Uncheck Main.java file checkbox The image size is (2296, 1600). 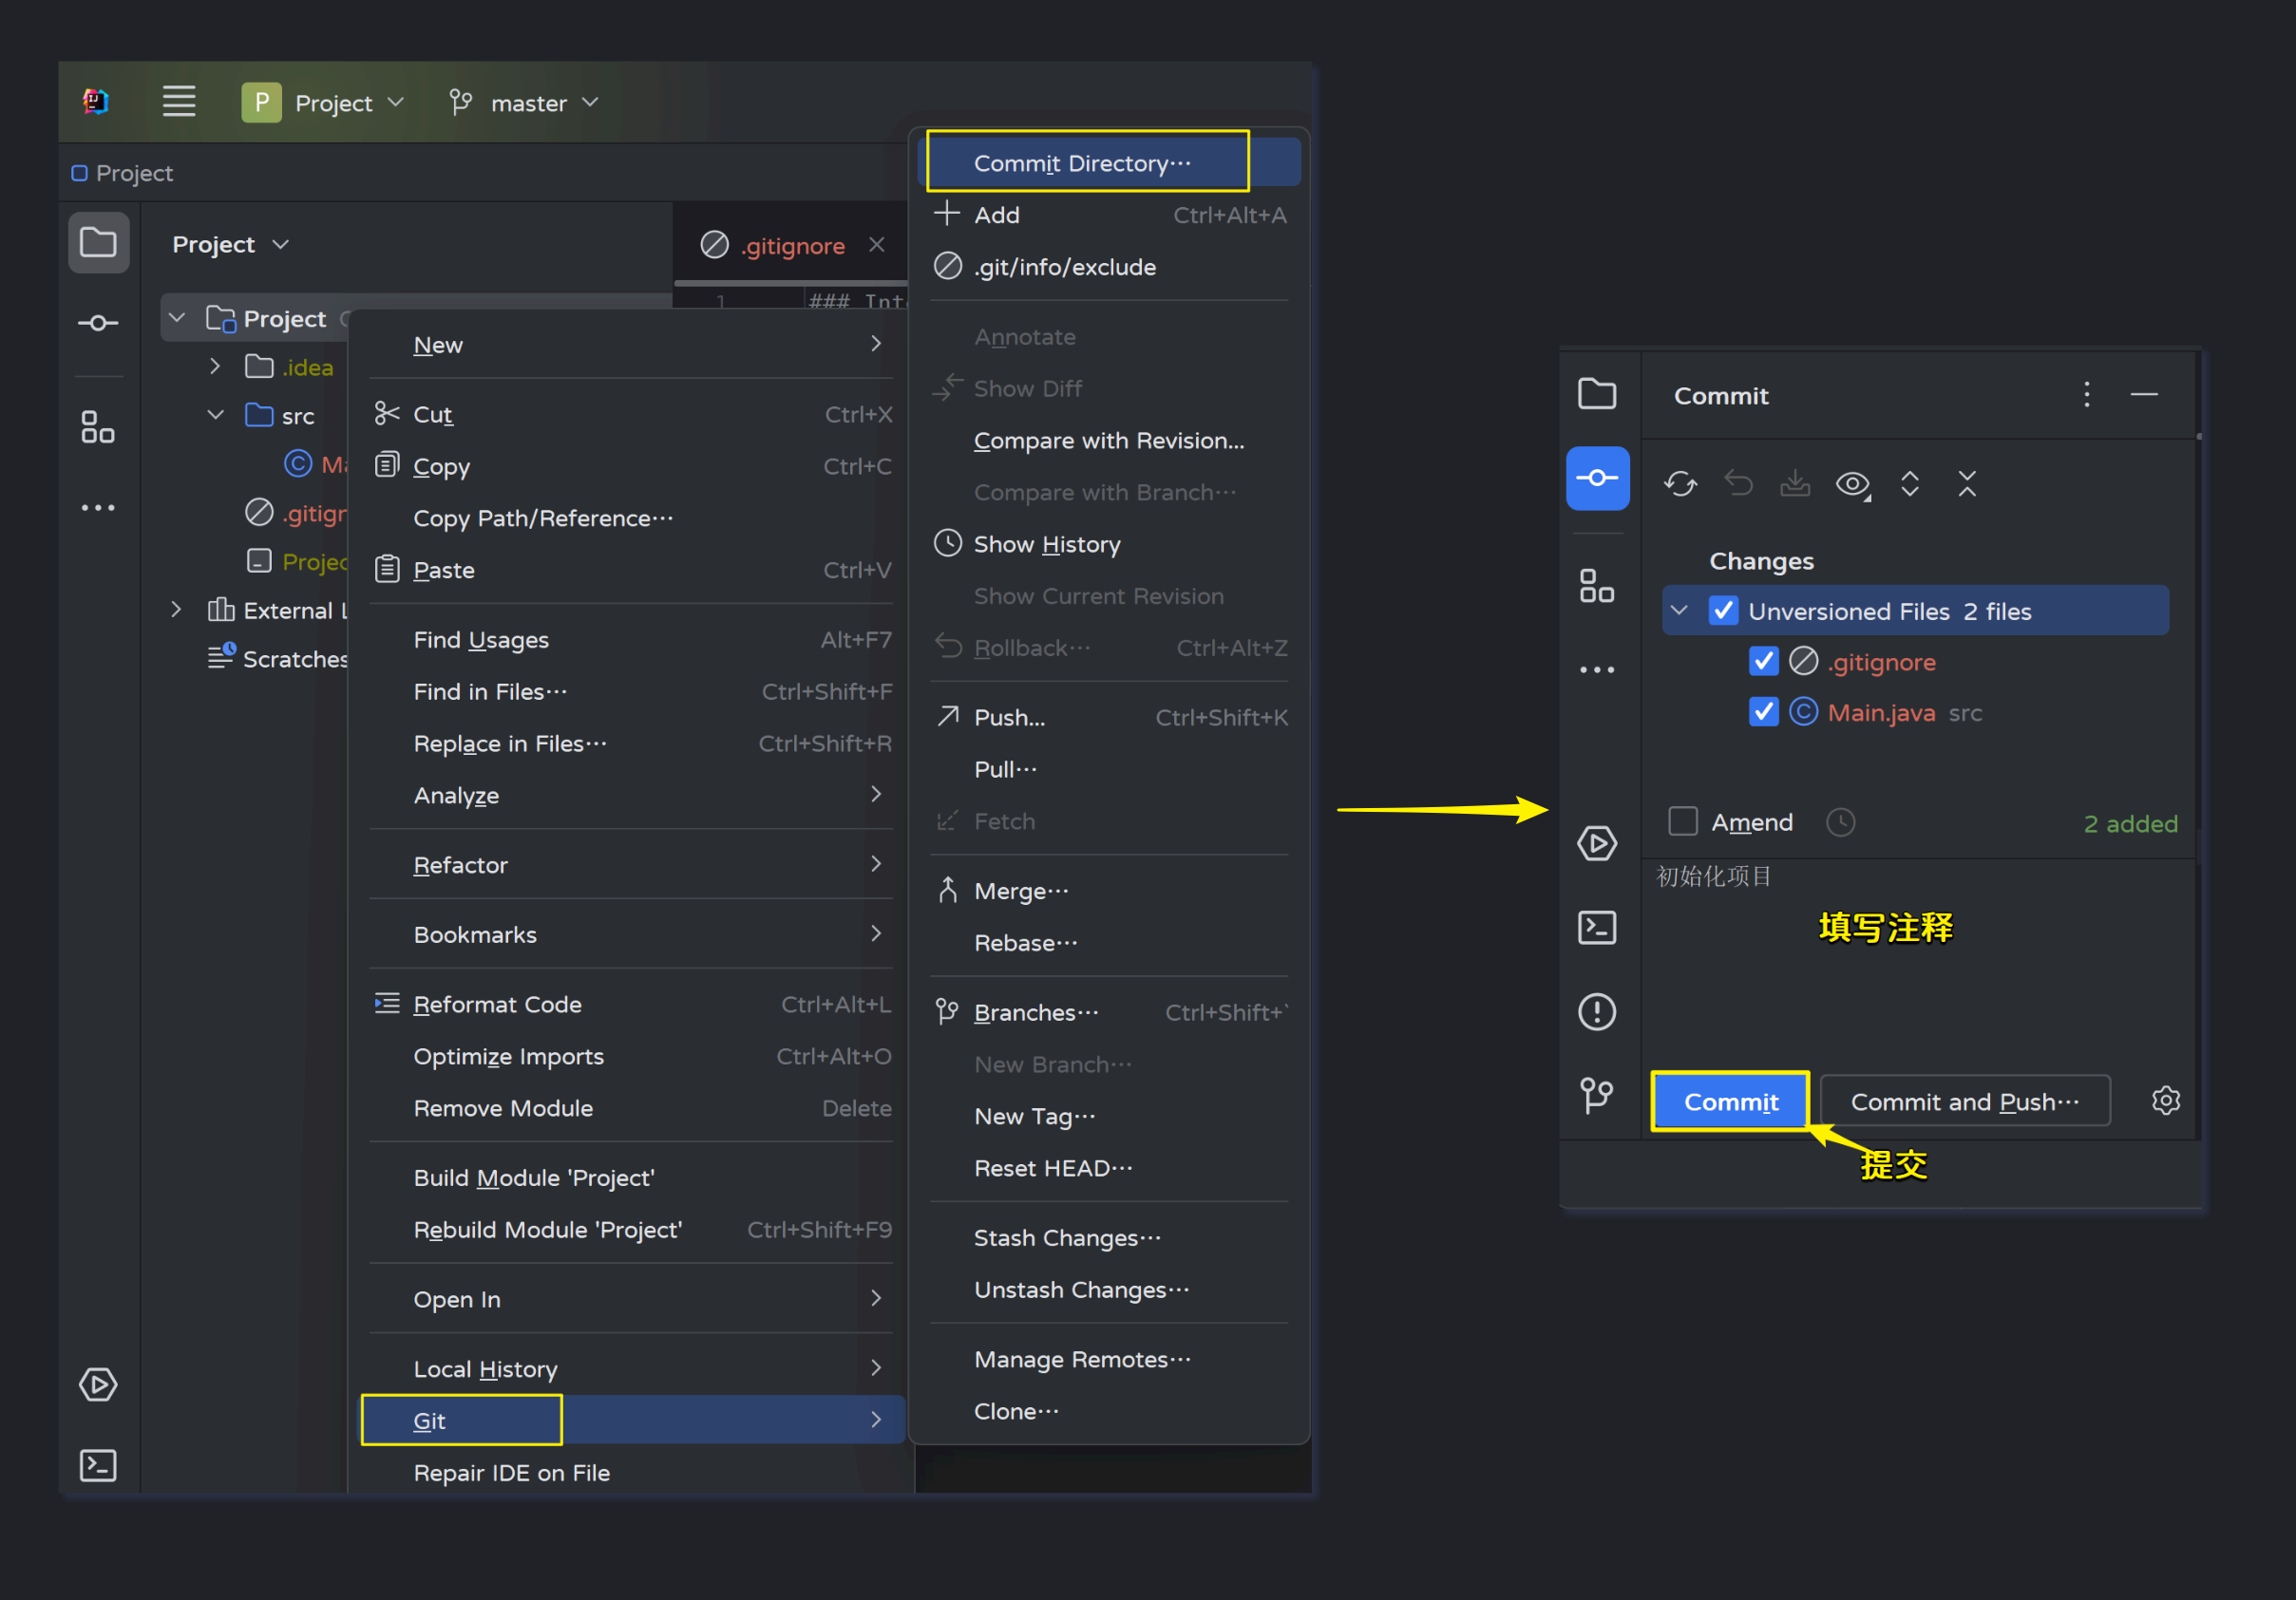[x=1763, y=712]
